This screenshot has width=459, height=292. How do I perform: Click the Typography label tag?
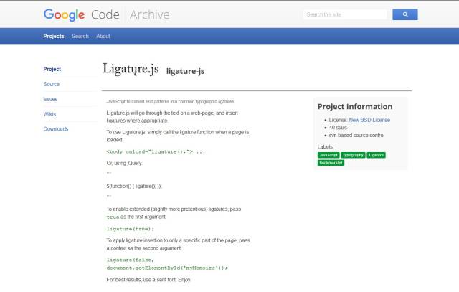click(353, 155)
